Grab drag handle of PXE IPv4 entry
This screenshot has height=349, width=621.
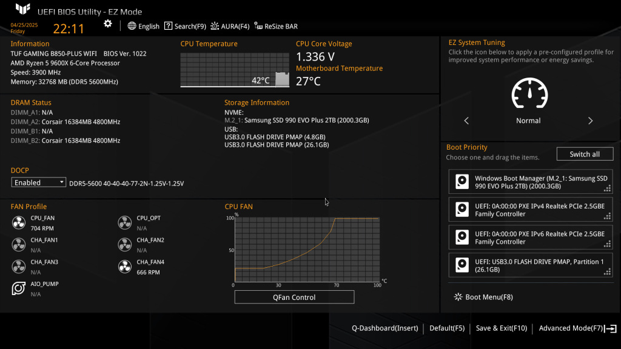(x=607, y=216)
